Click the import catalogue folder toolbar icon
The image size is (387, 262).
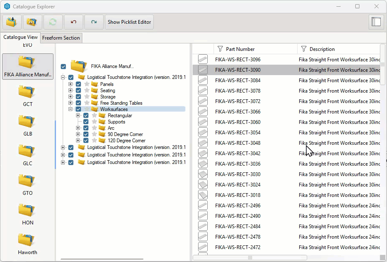tap(12, 22)
